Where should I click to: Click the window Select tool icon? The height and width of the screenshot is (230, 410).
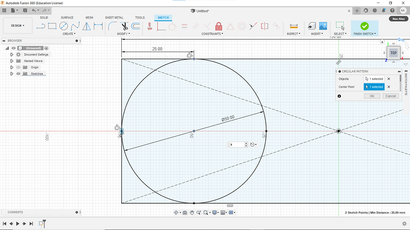click(x=340, y=26)
